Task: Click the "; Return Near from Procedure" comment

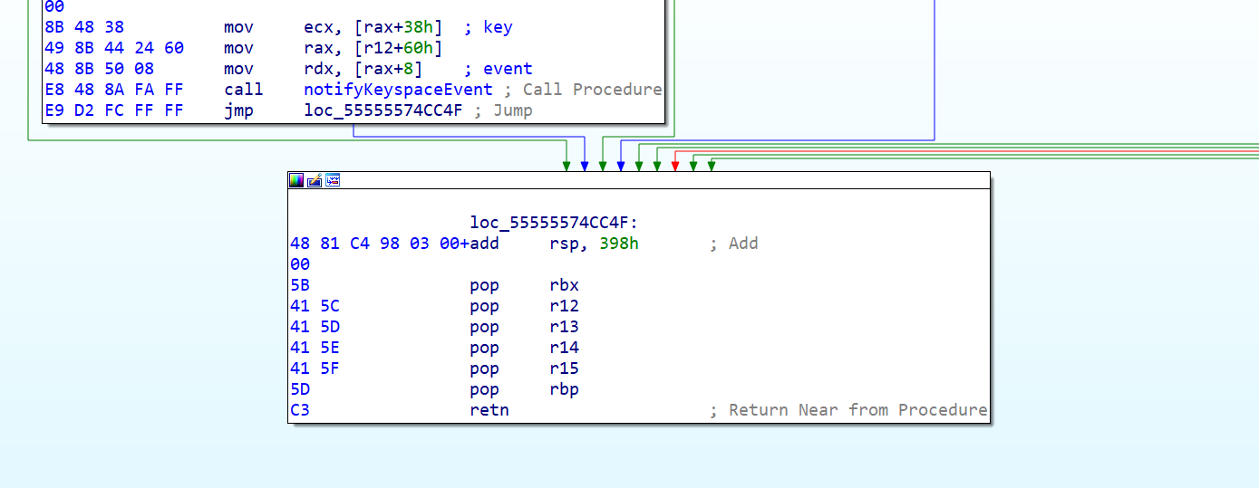Action: 848,410
